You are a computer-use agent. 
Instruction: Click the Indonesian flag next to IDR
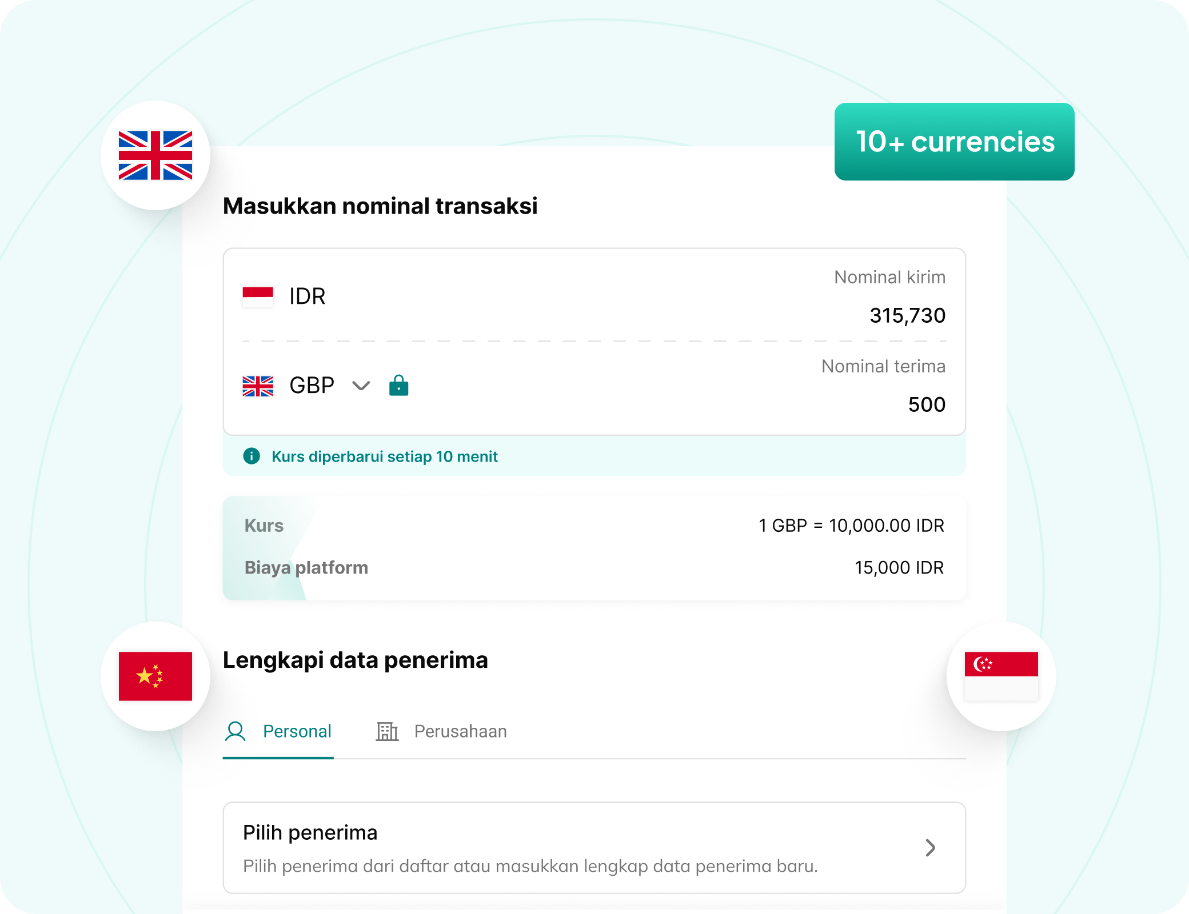point(258,296)
